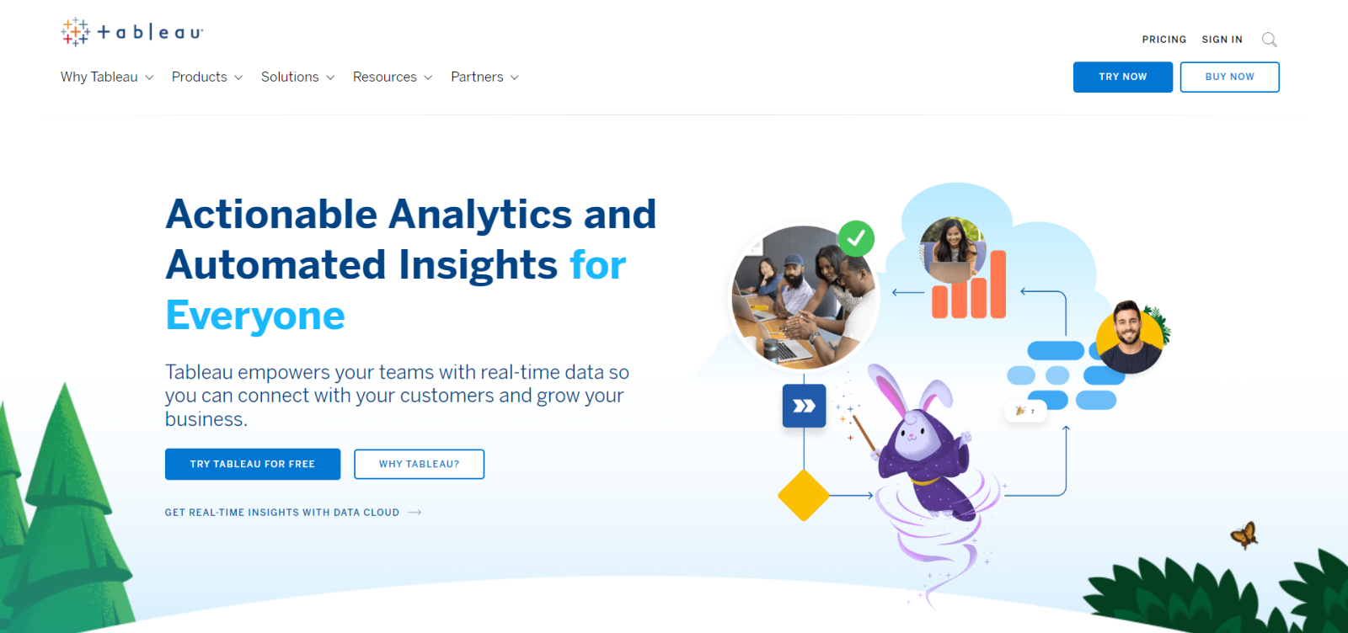The width and height of the screenshot is (1348, 633).
Task: Click the Tableau logo
Action: coord(131,31)
